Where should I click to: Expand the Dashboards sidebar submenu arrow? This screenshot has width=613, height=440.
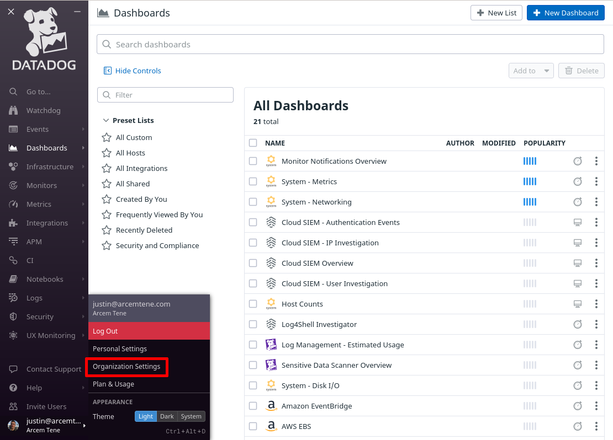tap(83, 148)
